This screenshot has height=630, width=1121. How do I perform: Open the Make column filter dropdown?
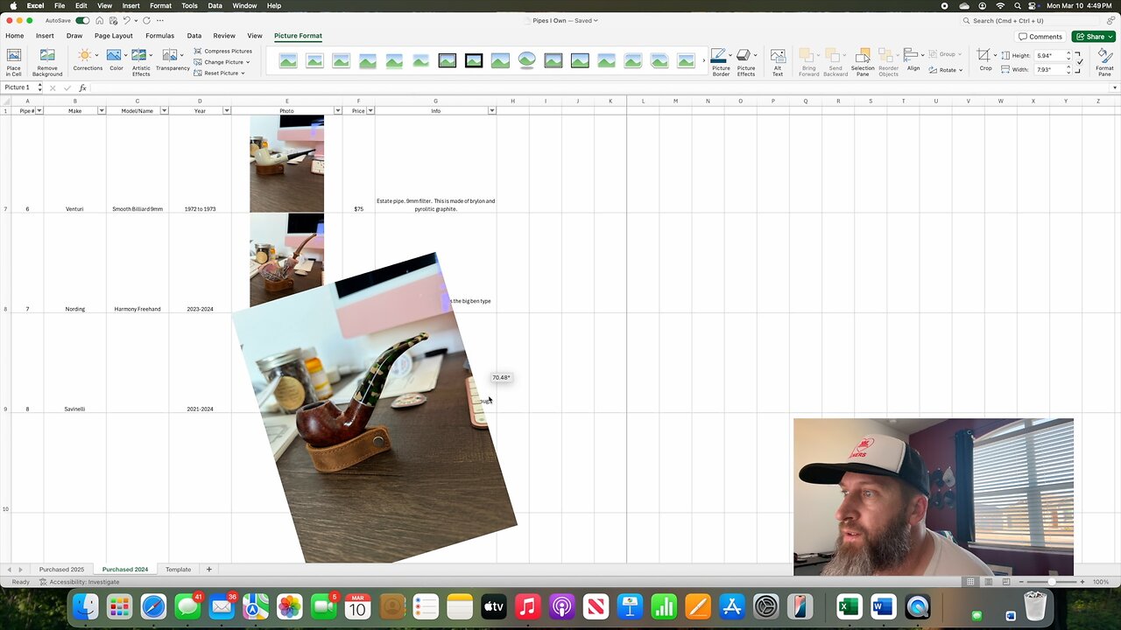click(102, 111)
